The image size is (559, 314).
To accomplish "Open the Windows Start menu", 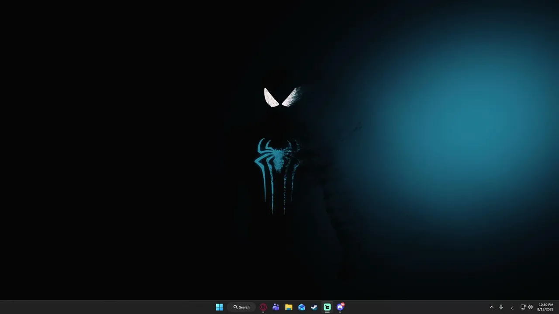I will tap(219, 307).
